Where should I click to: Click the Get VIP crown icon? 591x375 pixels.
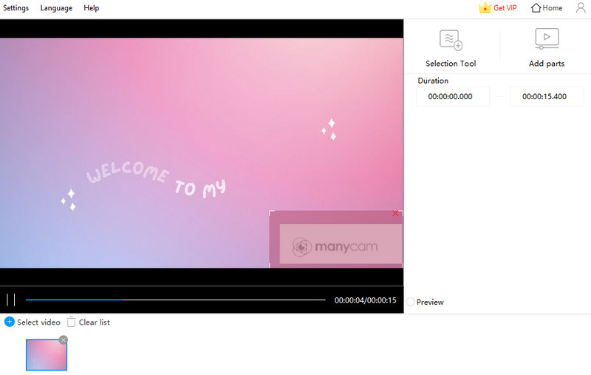pyautogui.click(x=485, y=8)
